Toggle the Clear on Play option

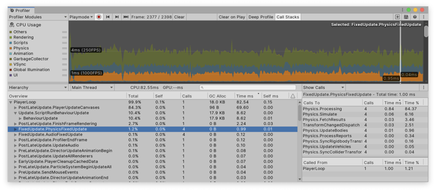click(232, 17)
